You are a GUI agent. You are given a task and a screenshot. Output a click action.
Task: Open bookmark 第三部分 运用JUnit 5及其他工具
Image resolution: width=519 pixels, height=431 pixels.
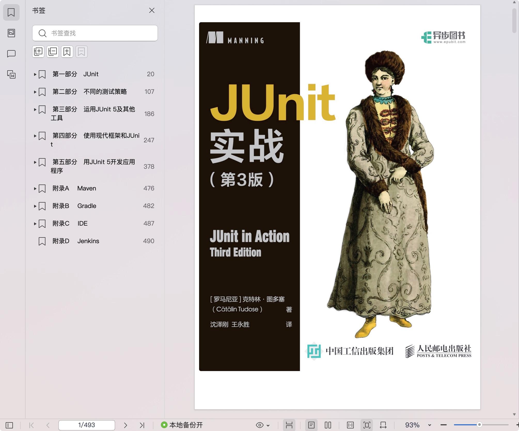coord(93,114)
